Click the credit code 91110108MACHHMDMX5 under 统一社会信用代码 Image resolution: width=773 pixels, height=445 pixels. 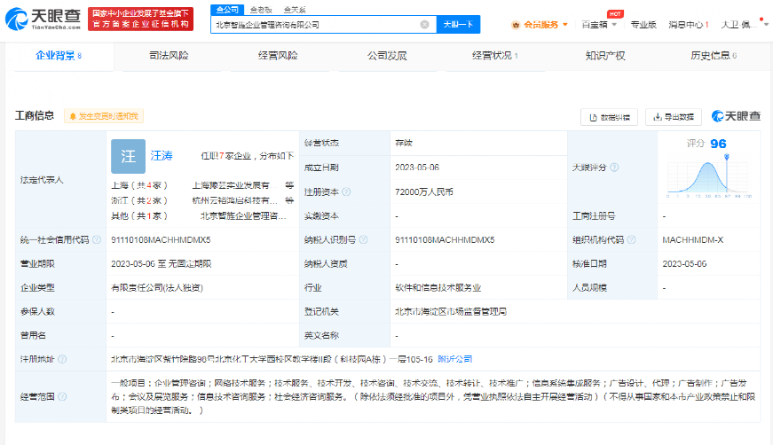(x=161, y=239)
